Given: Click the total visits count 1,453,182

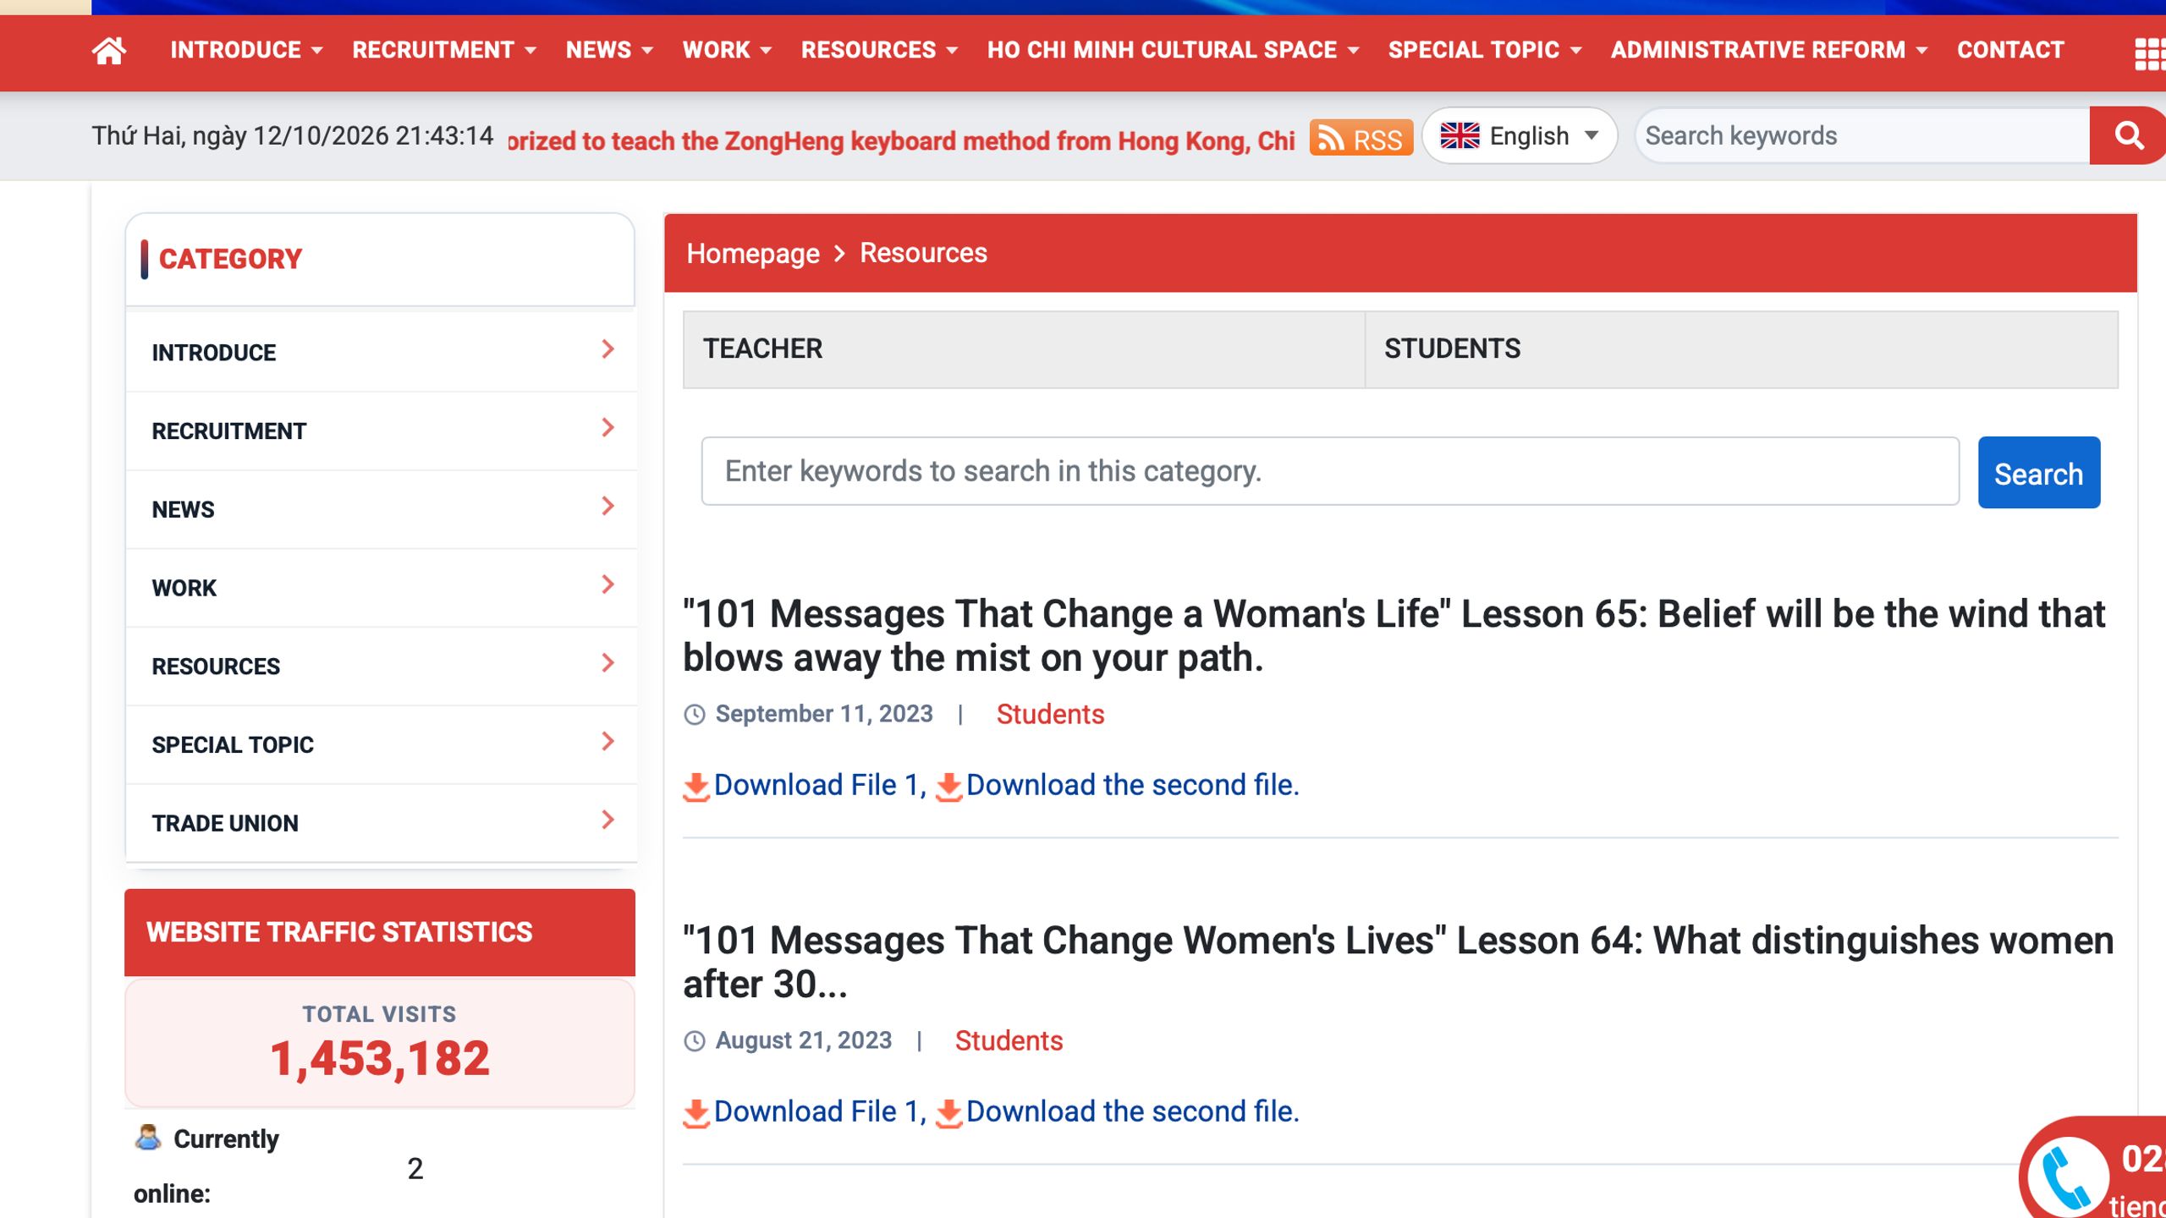Looking at the screenshot, I should pyautogui.click(x=380, y=1059).
